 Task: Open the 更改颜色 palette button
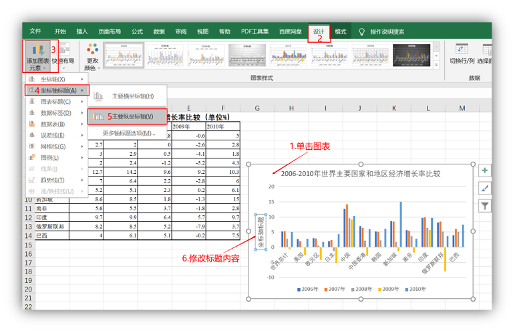(x=92, y=57)
